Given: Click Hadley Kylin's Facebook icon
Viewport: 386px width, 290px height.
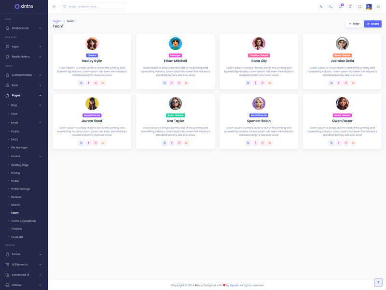Looking at the screenshot, I should (88, 83).
